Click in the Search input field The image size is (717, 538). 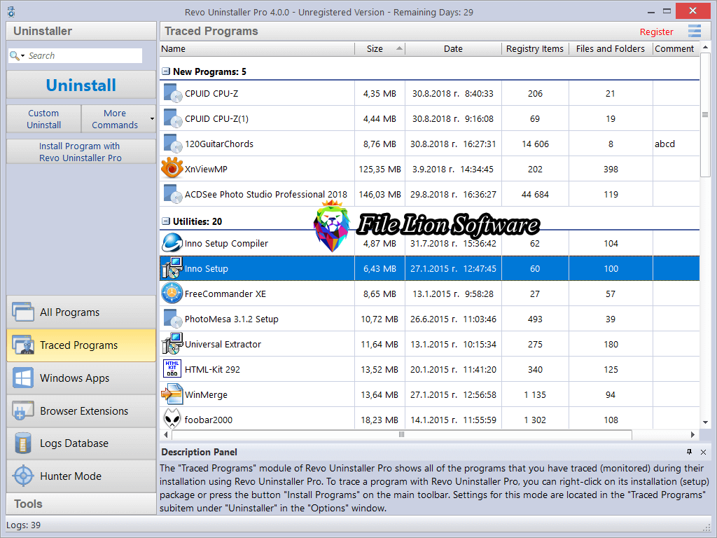(x=85, y=56)
